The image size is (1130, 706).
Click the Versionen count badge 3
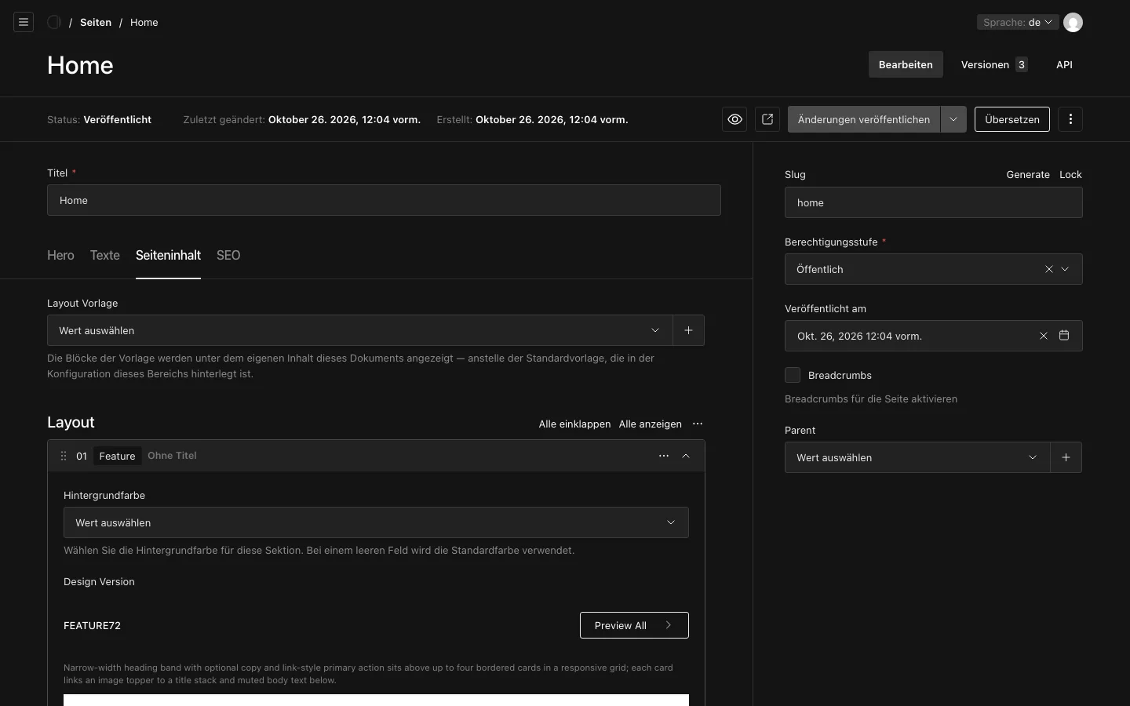click(x=1022, y=64)
